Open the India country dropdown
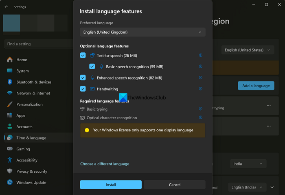This screenshot has width=285, height=195. (248, 164)
